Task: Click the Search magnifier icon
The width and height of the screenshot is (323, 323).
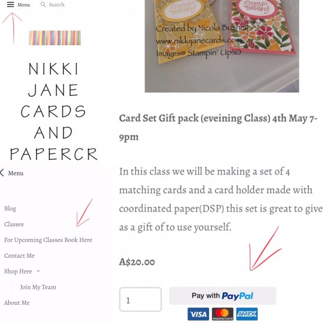Action: point(43,4)
